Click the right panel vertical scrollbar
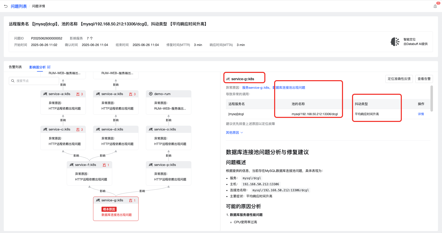The height and width of the screenshot is (233, 442). pos(431,99)
